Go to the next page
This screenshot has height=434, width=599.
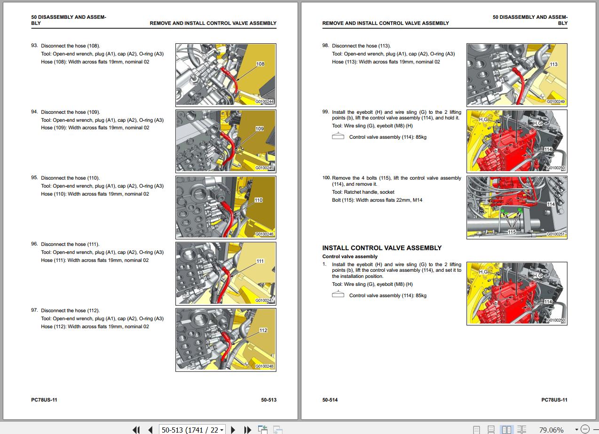(233, 429)
